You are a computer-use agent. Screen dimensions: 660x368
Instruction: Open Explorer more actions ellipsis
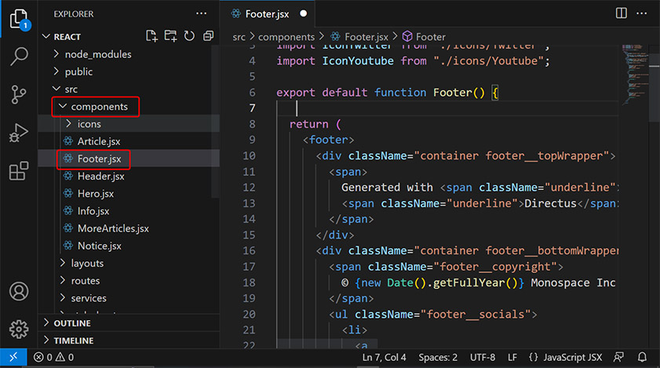(201, 13)
